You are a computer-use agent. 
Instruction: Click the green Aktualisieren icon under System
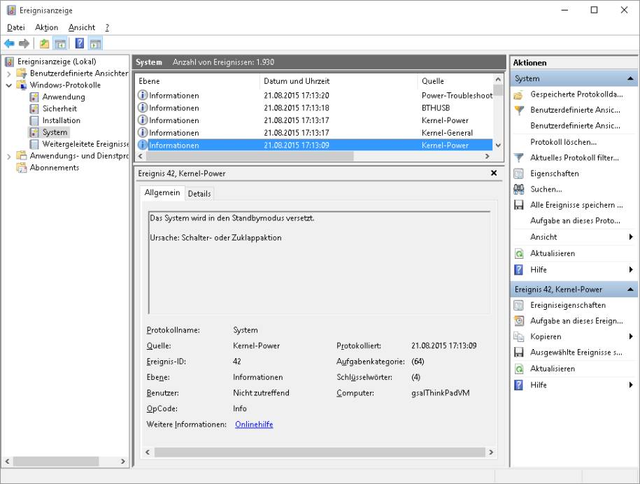pos(518,253)
